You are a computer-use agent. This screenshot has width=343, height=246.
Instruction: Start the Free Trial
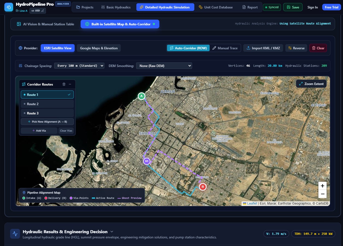(332, 7)
